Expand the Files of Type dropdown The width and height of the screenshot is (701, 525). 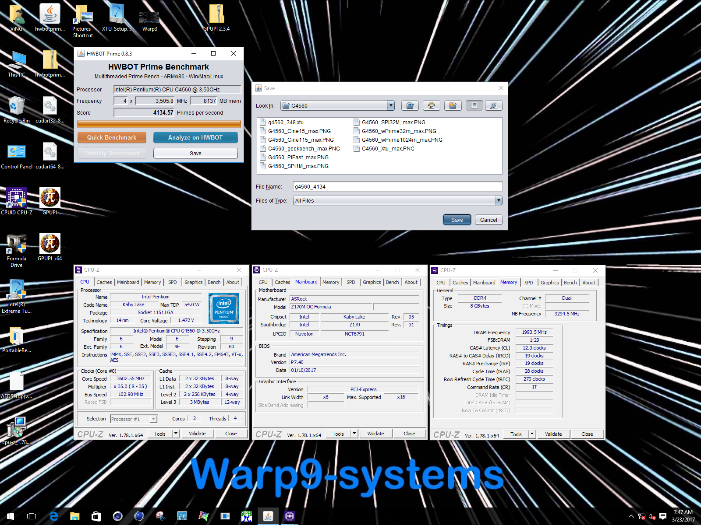click(499, 200)
